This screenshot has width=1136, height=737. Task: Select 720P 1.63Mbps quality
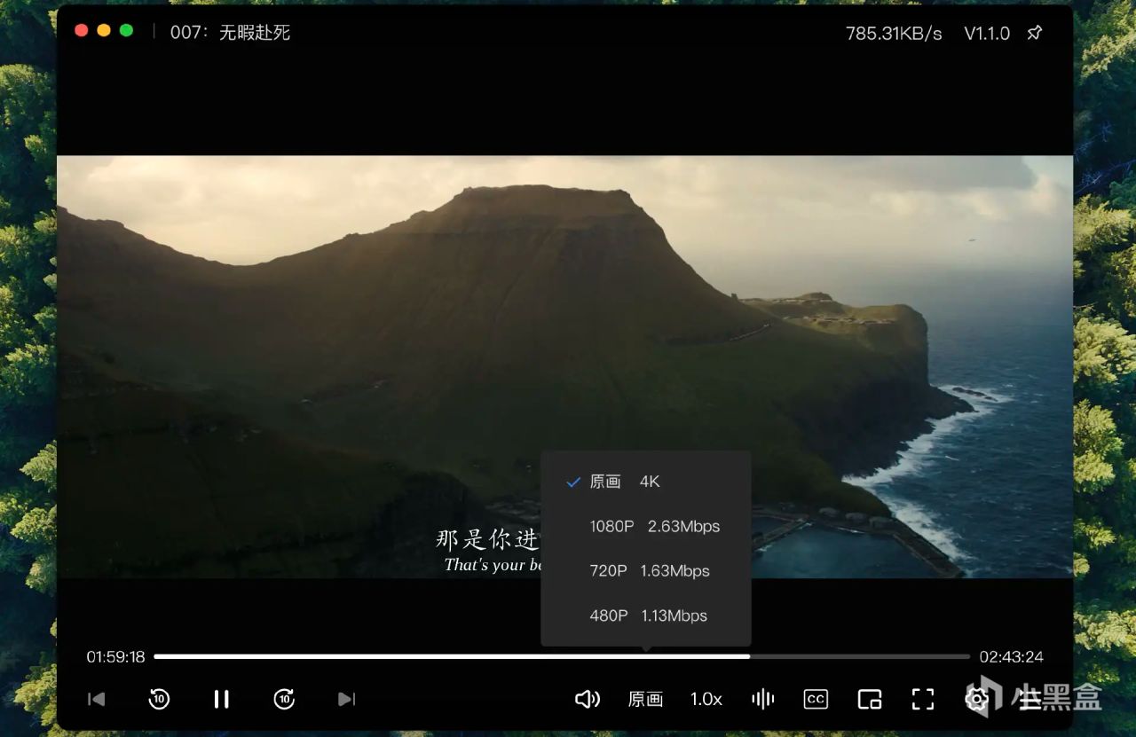(646, 570)
